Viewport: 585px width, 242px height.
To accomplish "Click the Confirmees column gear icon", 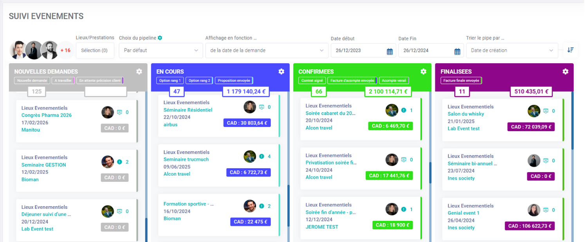I will point(423,72).
